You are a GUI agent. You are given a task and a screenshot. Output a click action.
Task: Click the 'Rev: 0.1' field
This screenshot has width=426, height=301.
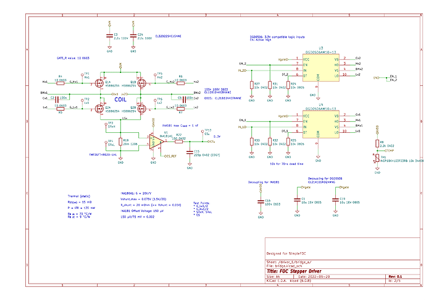395,276
